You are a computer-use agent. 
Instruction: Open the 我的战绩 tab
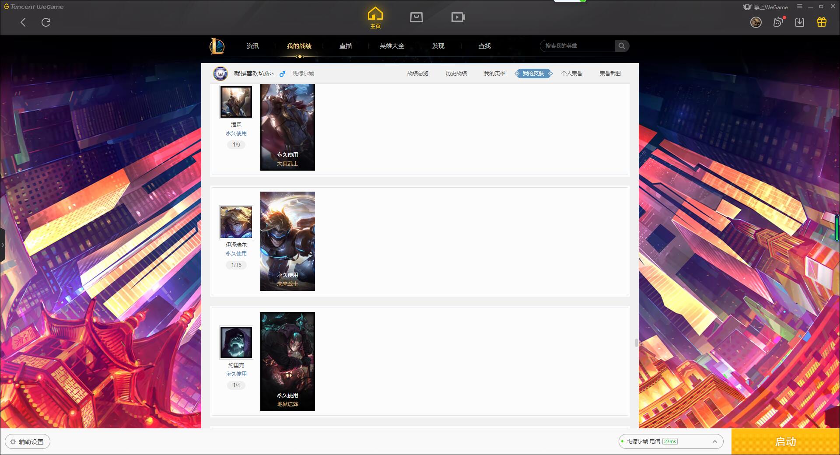coord(299,46)
